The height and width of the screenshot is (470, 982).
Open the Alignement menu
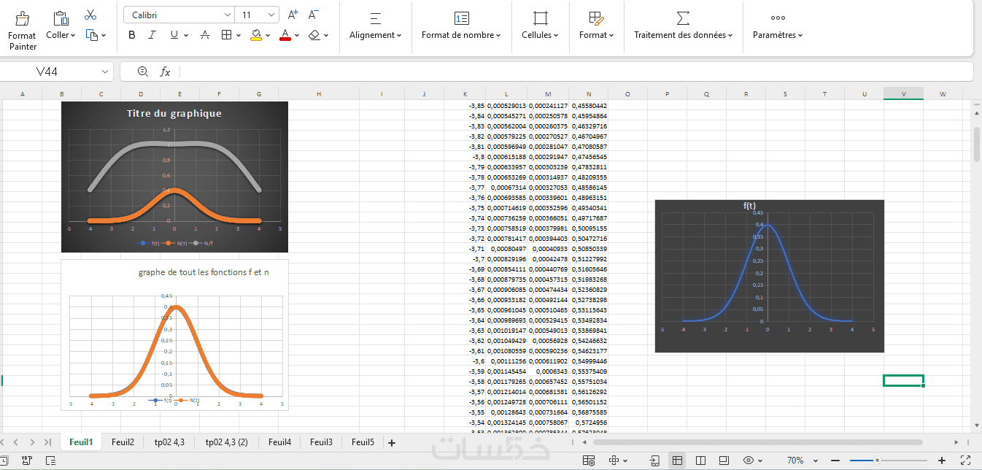pyautogui.click(x=375, y=26)
